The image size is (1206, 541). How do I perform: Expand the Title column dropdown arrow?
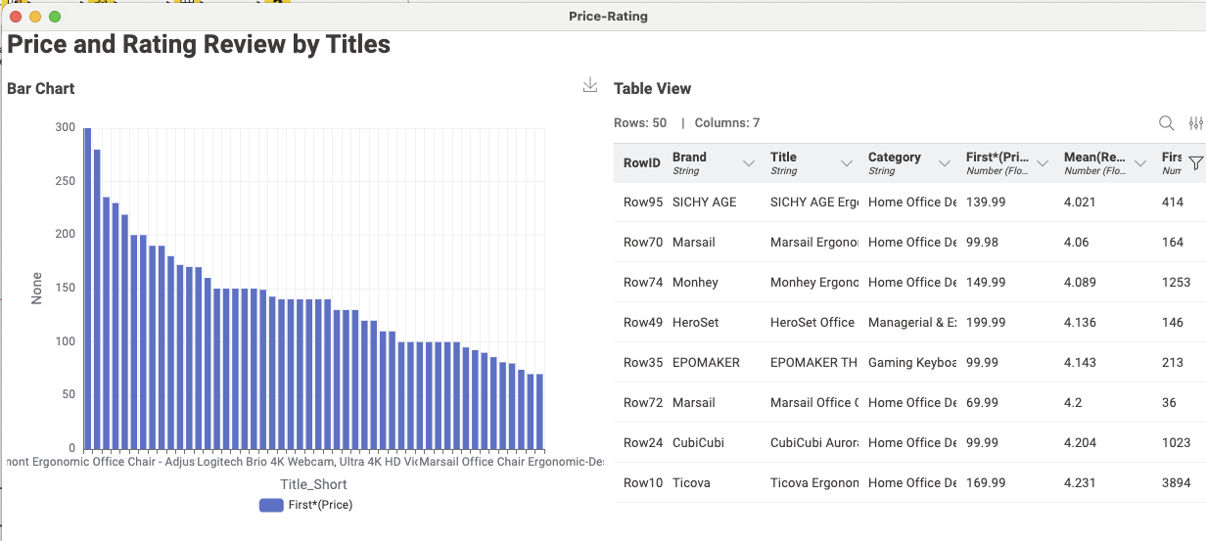(847, 163)
